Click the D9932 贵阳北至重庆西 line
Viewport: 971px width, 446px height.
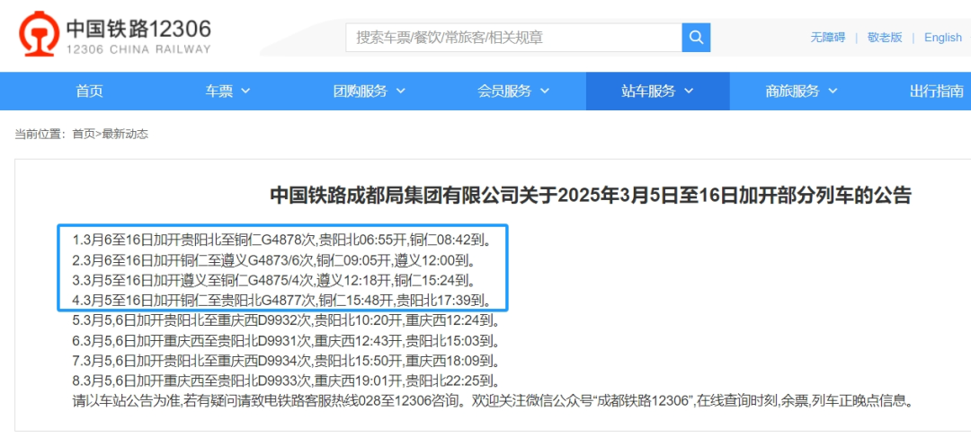click(x=286, y=321)
